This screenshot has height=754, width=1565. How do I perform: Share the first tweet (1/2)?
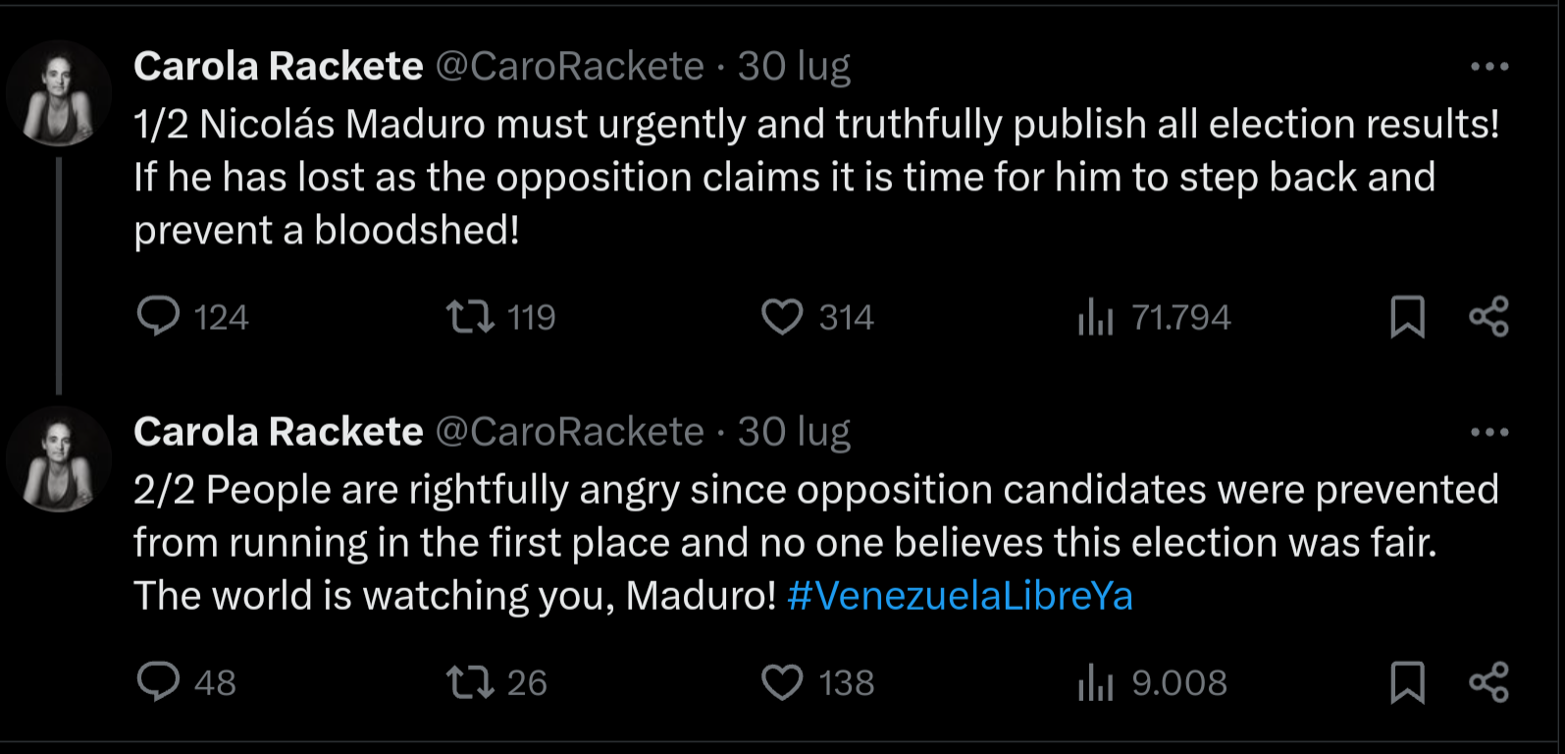(1488, 317)
